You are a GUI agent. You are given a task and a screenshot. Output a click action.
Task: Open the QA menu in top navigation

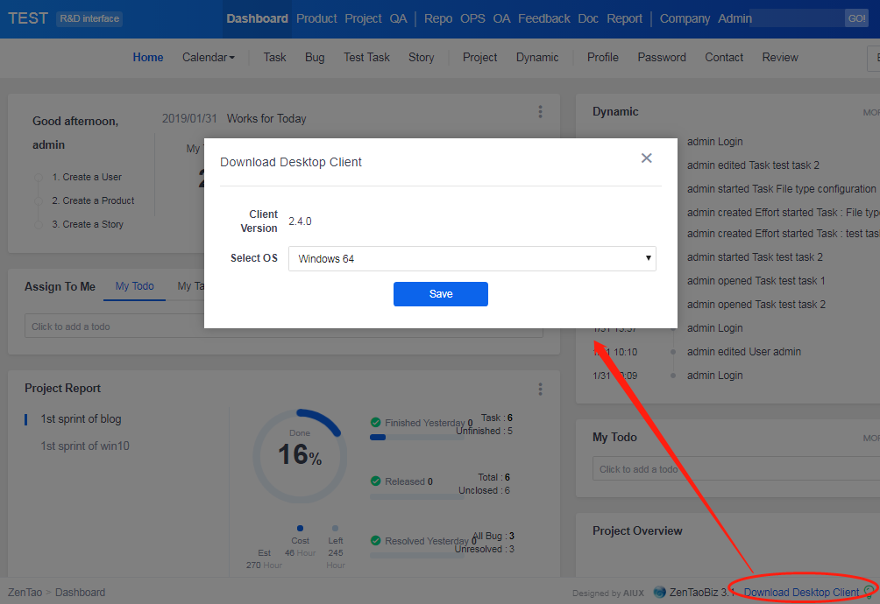tap(398, 18)
